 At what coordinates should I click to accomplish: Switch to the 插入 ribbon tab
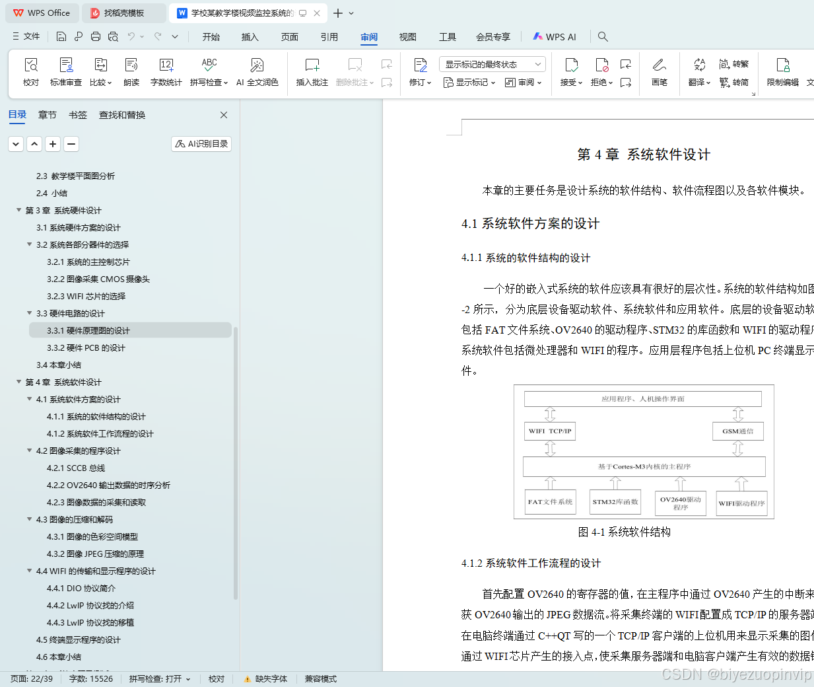coord(250,37)
